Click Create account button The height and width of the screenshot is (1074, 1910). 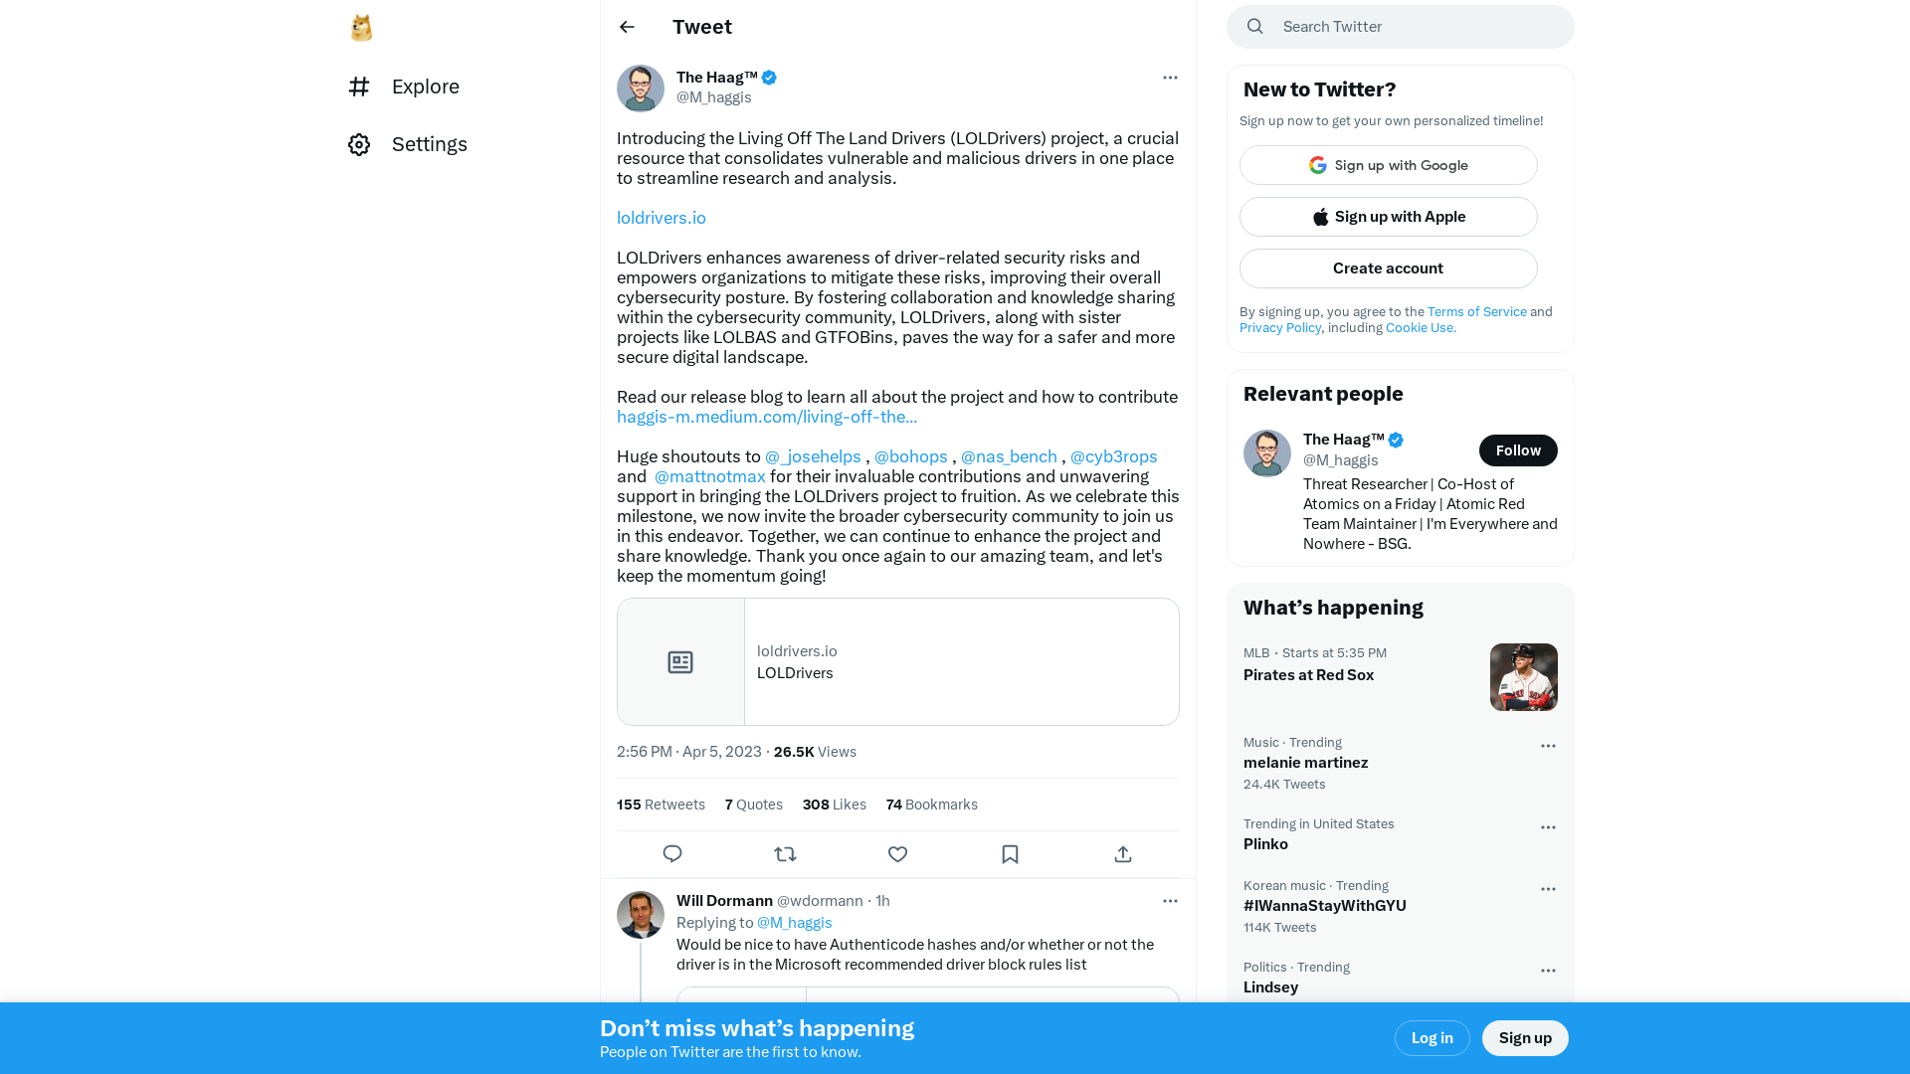(x=1388, y=268)
